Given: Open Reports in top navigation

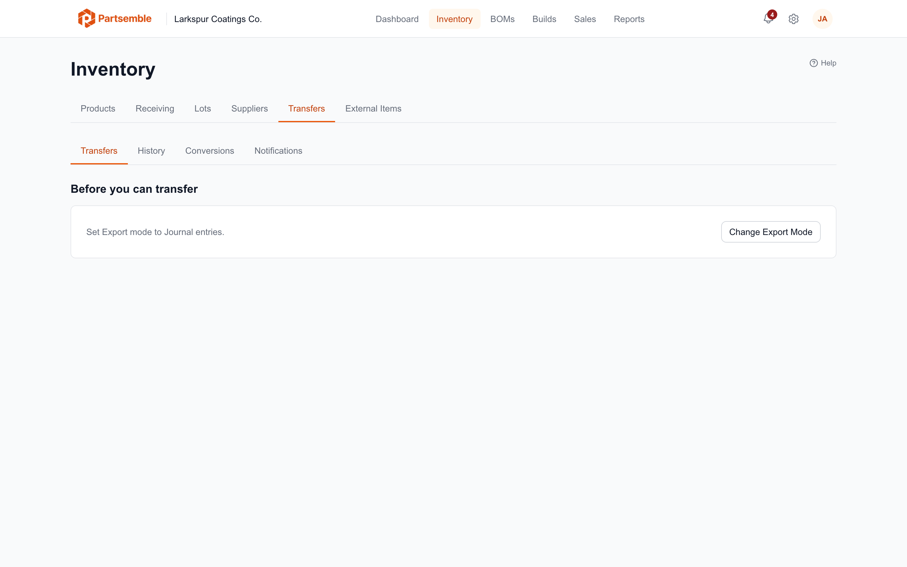Looking at the screenshot, I should point(629,19).
